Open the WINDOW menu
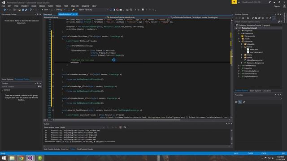This screenshot has width=287, height=161. coord(85,6)
